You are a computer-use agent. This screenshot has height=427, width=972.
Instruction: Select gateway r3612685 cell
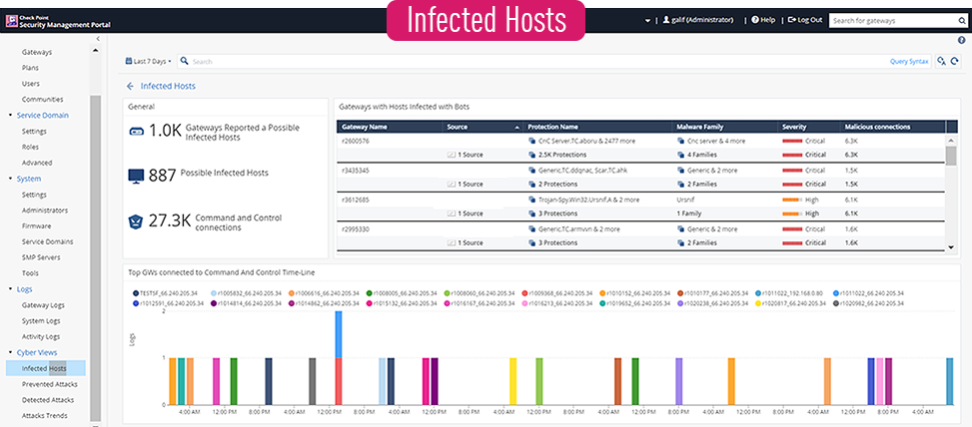pyautogui.click(x=356, y=200)
